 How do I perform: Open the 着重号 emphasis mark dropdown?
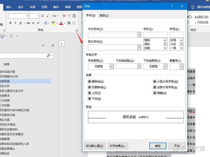[182, 67]
